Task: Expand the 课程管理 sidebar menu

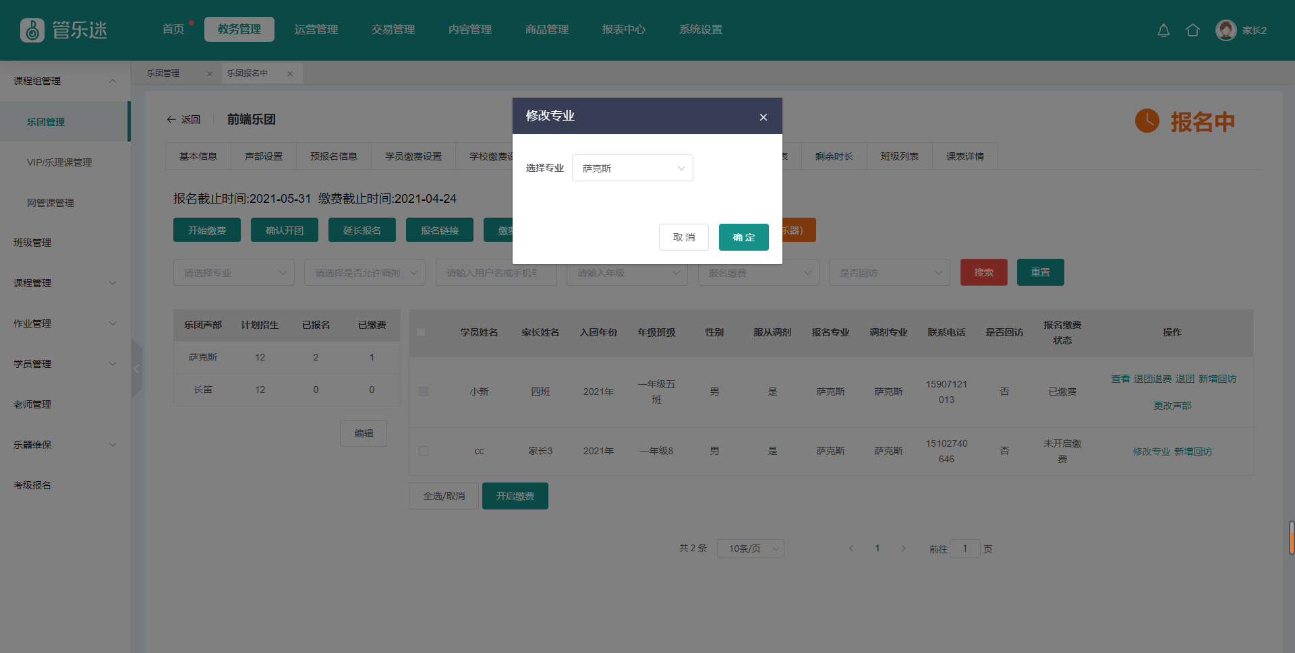Action: (65, 283)
